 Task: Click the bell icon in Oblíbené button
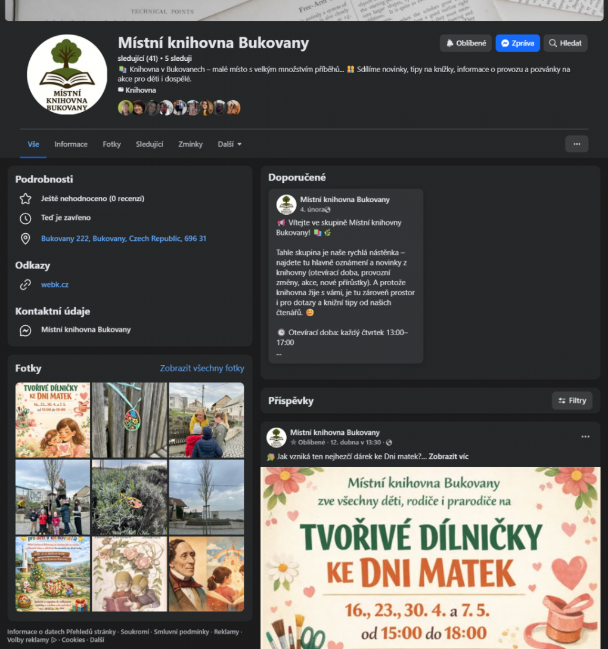[x=450, y=43]
